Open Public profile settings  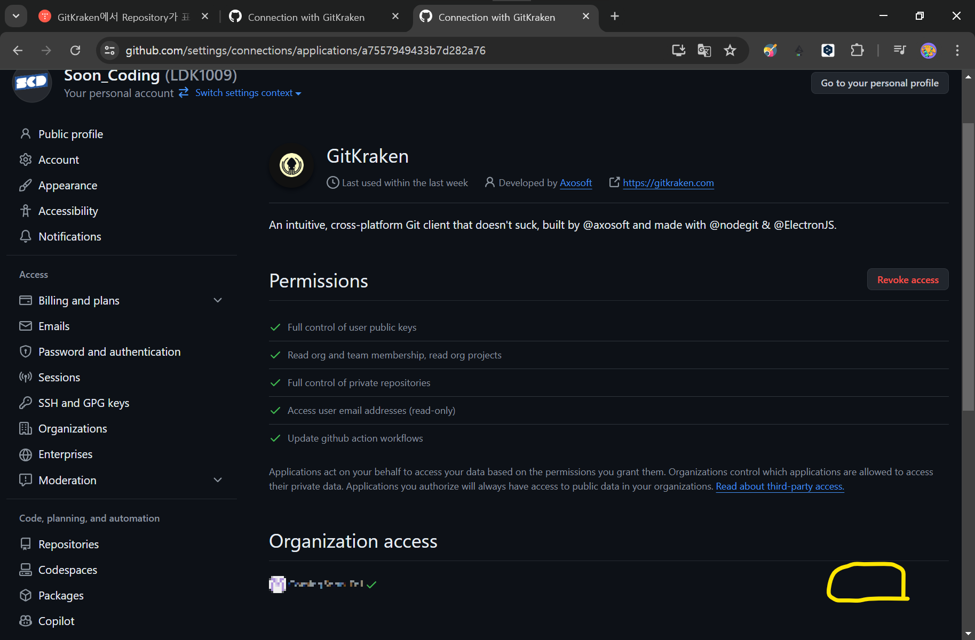click(x=70, y=134)
